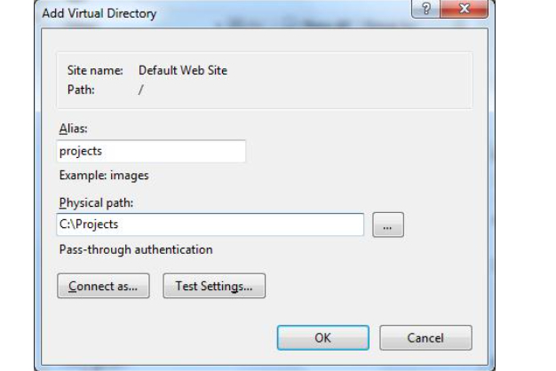Click the slash path value
Screen dimensions: 556x371
pos(140,90)
